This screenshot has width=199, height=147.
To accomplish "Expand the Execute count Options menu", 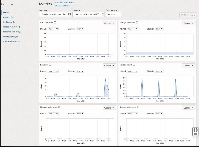I will pyautogui.click(x=188, y=66).
